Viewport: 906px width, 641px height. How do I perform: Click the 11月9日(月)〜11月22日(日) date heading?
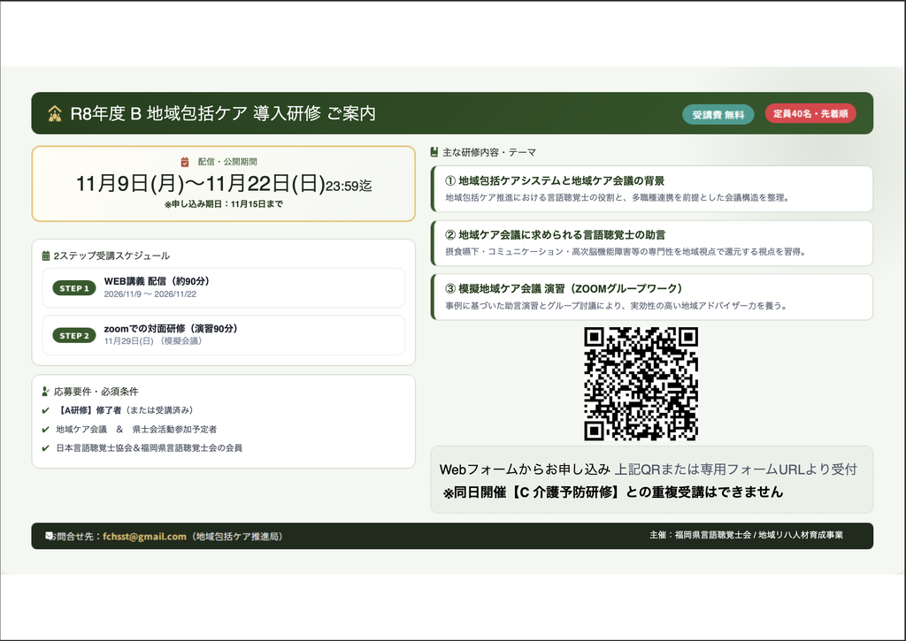click(201, 184)
